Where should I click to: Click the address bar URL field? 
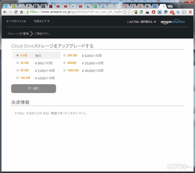pos(76,12)
